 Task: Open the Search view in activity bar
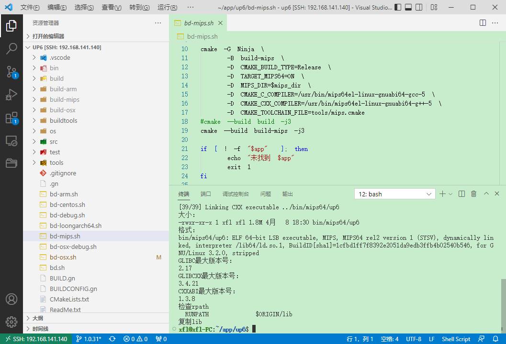pos(11,48)
